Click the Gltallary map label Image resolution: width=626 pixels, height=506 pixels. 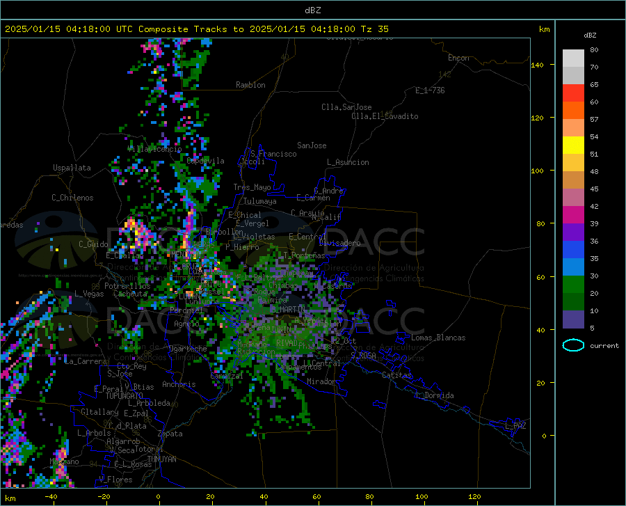(x=99, y=412)
